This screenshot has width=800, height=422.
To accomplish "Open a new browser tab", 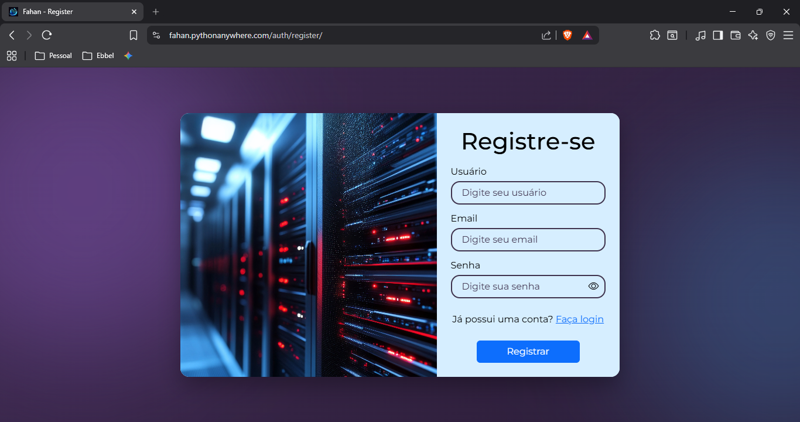I will 156,12.
